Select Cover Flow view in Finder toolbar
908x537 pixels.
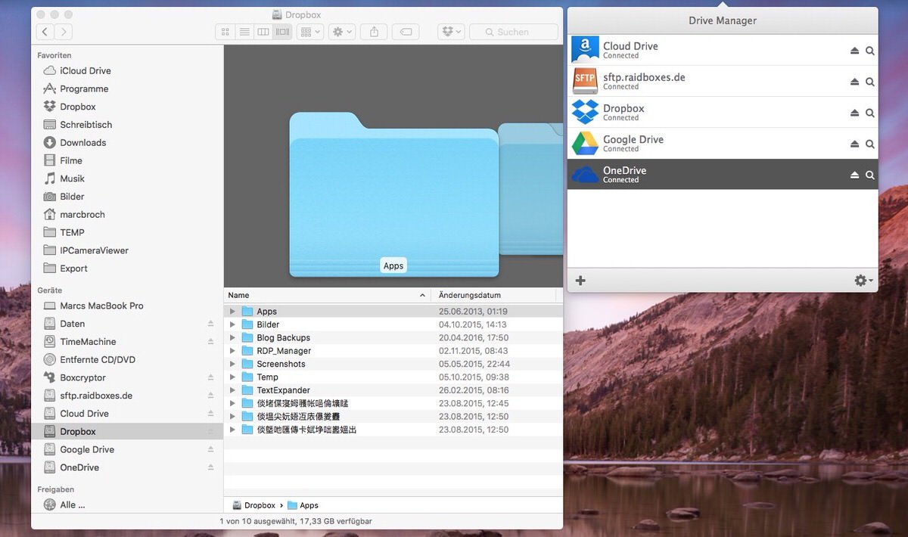pos(283,32)
